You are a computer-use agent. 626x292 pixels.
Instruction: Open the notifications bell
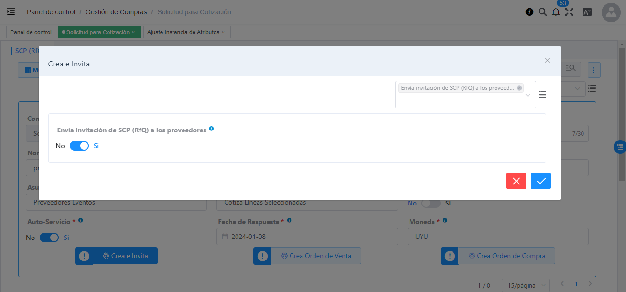(556, 12)
